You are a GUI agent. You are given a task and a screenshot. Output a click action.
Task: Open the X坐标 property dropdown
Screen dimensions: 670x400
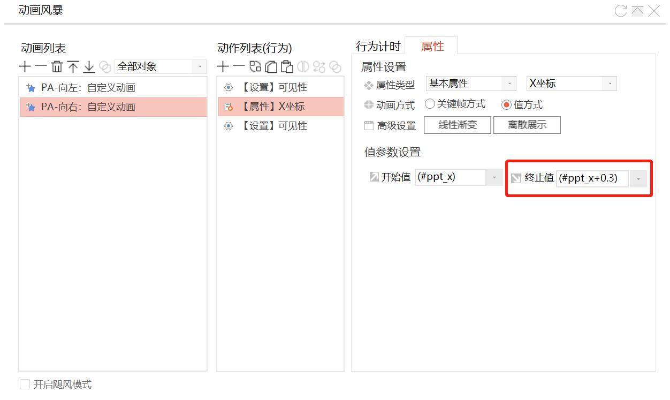tap(609, 84)
